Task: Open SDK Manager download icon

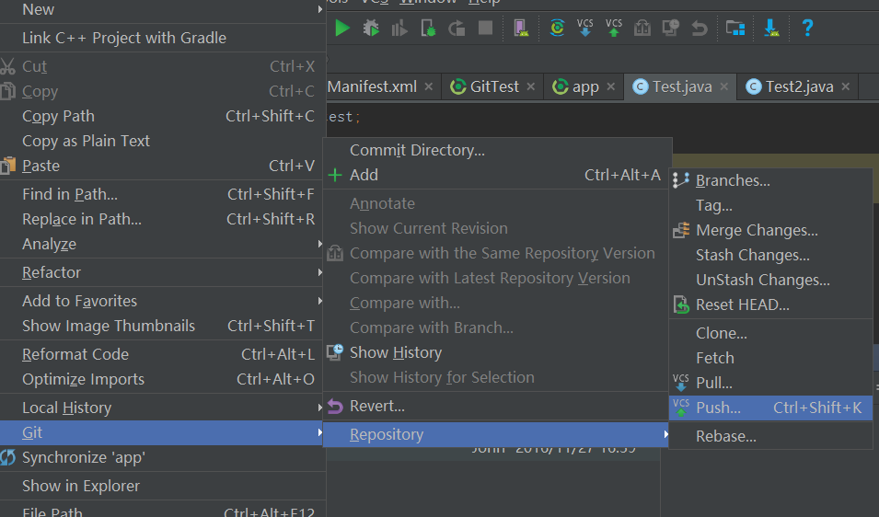Action: tap(771, 28)
